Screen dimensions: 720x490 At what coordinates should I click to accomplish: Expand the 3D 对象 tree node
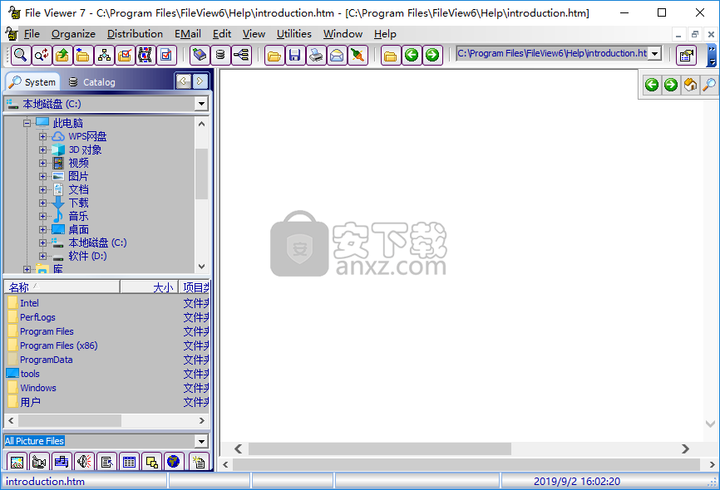click(42, 149)
